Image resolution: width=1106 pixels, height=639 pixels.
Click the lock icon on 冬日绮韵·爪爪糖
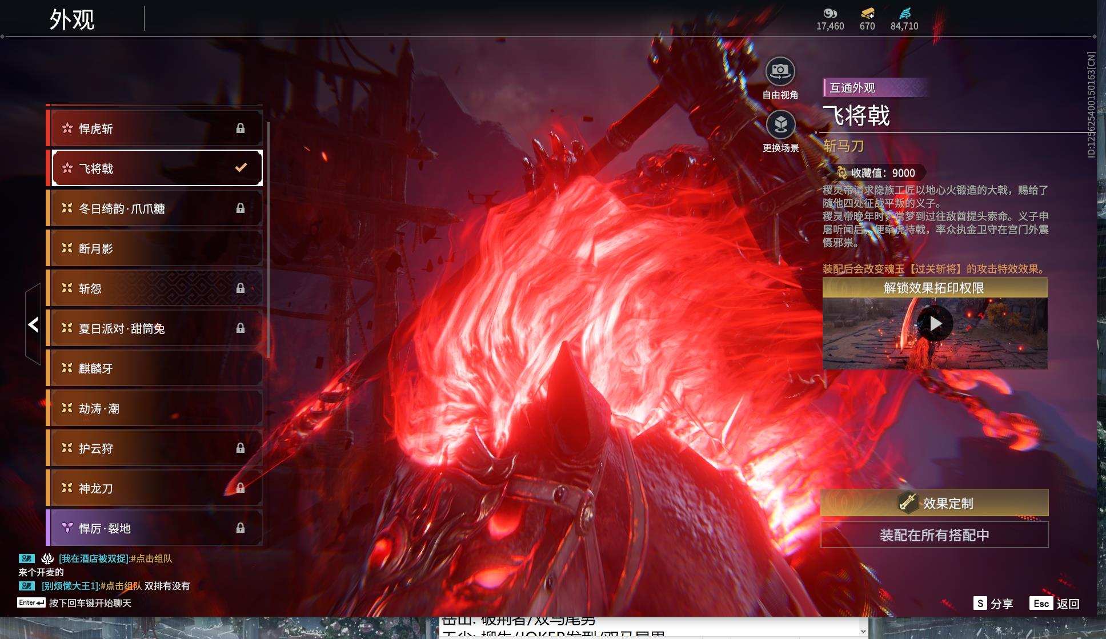click(241, 208)
